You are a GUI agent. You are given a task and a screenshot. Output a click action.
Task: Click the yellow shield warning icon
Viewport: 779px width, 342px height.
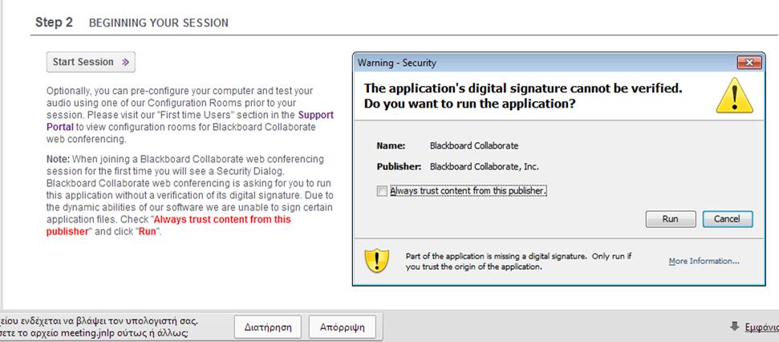pyautogui.click(x=377, y=260)
